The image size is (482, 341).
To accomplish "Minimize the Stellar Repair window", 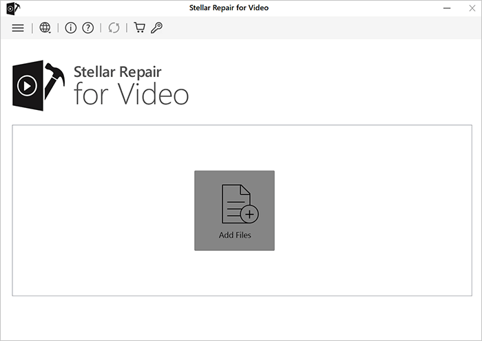I will coord(447,8).
